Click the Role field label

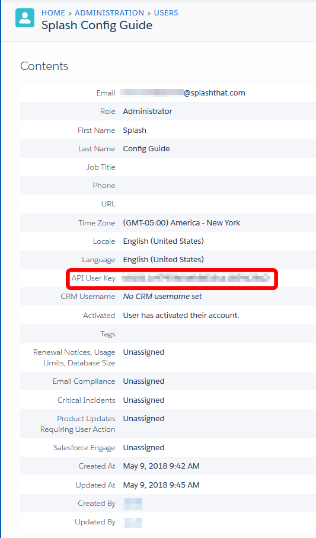108,112
